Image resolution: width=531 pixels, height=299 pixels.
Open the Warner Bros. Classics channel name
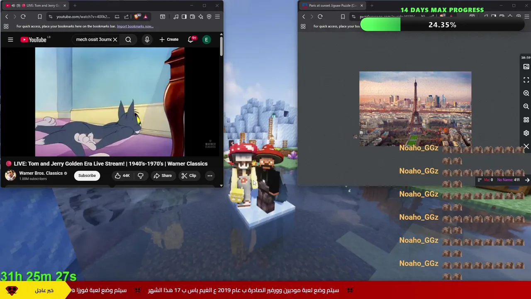(x=41, y=173)
